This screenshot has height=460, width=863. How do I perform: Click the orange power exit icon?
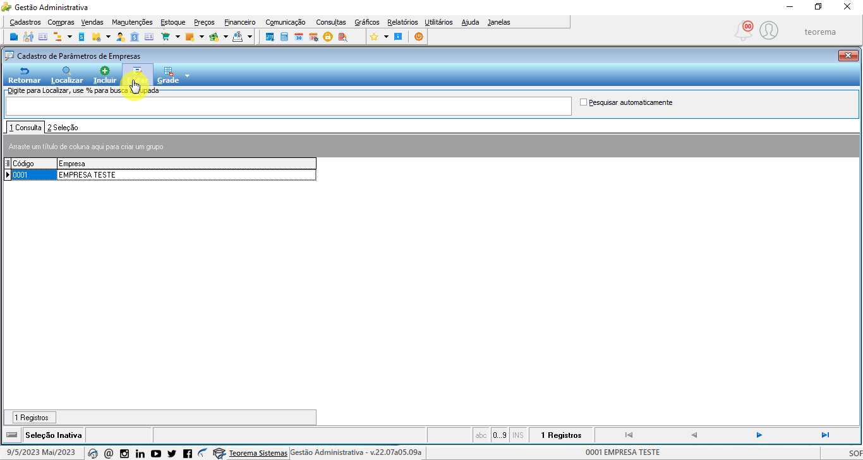[x=418, y=37]
